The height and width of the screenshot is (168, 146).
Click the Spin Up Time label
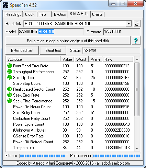tap(24, 78)
